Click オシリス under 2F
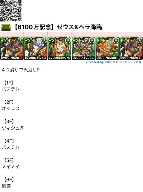The width and height of the screenshot is (143, 192). [11, 109]
